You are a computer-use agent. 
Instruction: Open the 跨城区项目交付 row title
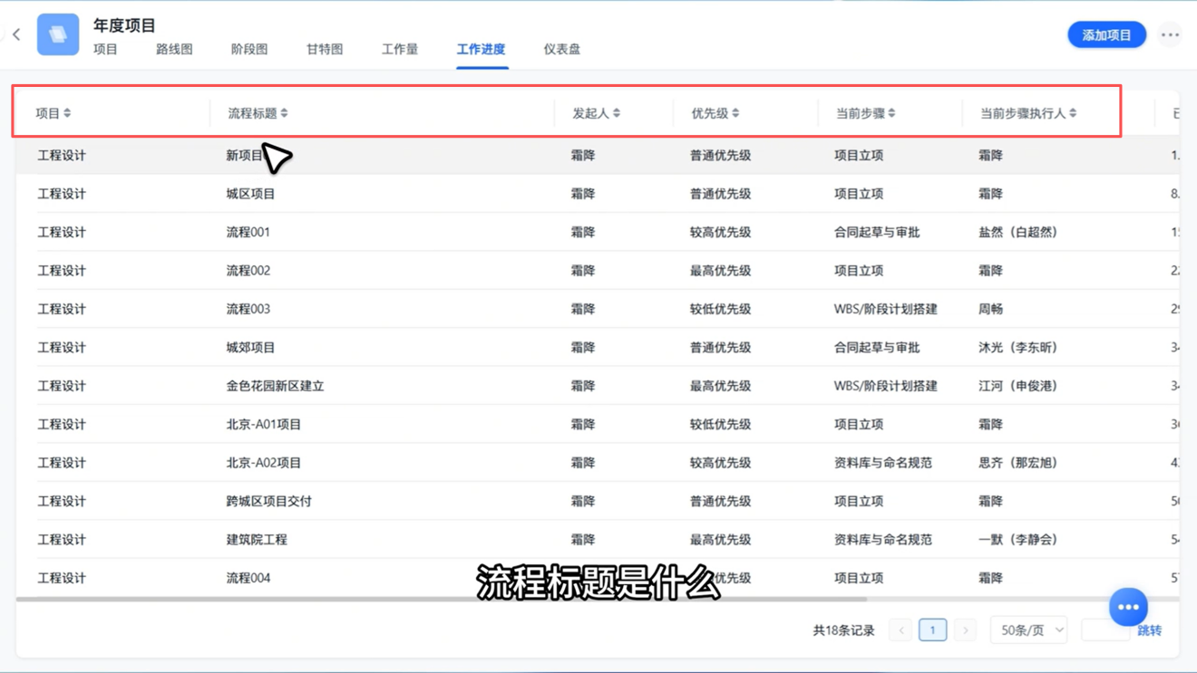pos(268,501)
